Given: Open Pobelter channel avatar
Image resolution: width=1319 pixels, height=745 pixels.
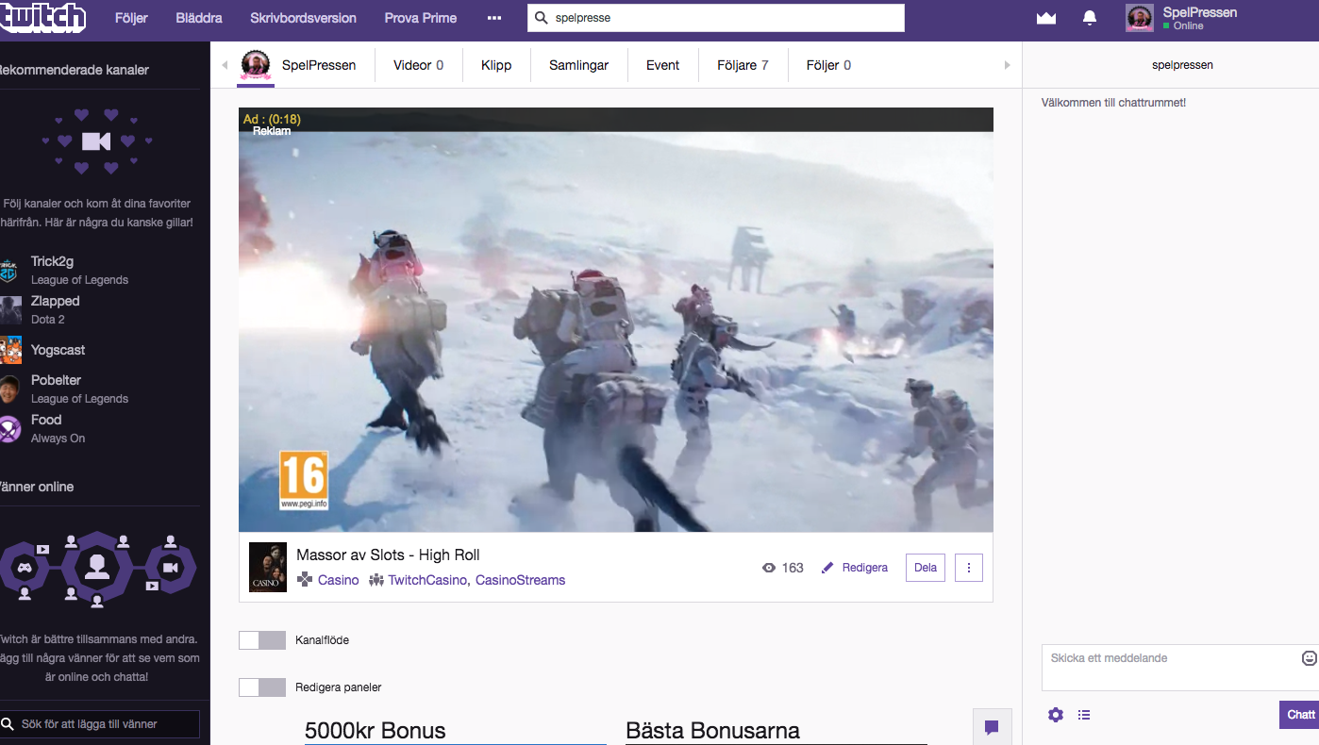Looking at the screenshot, I should [9, 389].
